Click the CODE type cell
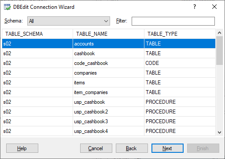This screenshot has width=225, height=159. (x=180, y=63)
